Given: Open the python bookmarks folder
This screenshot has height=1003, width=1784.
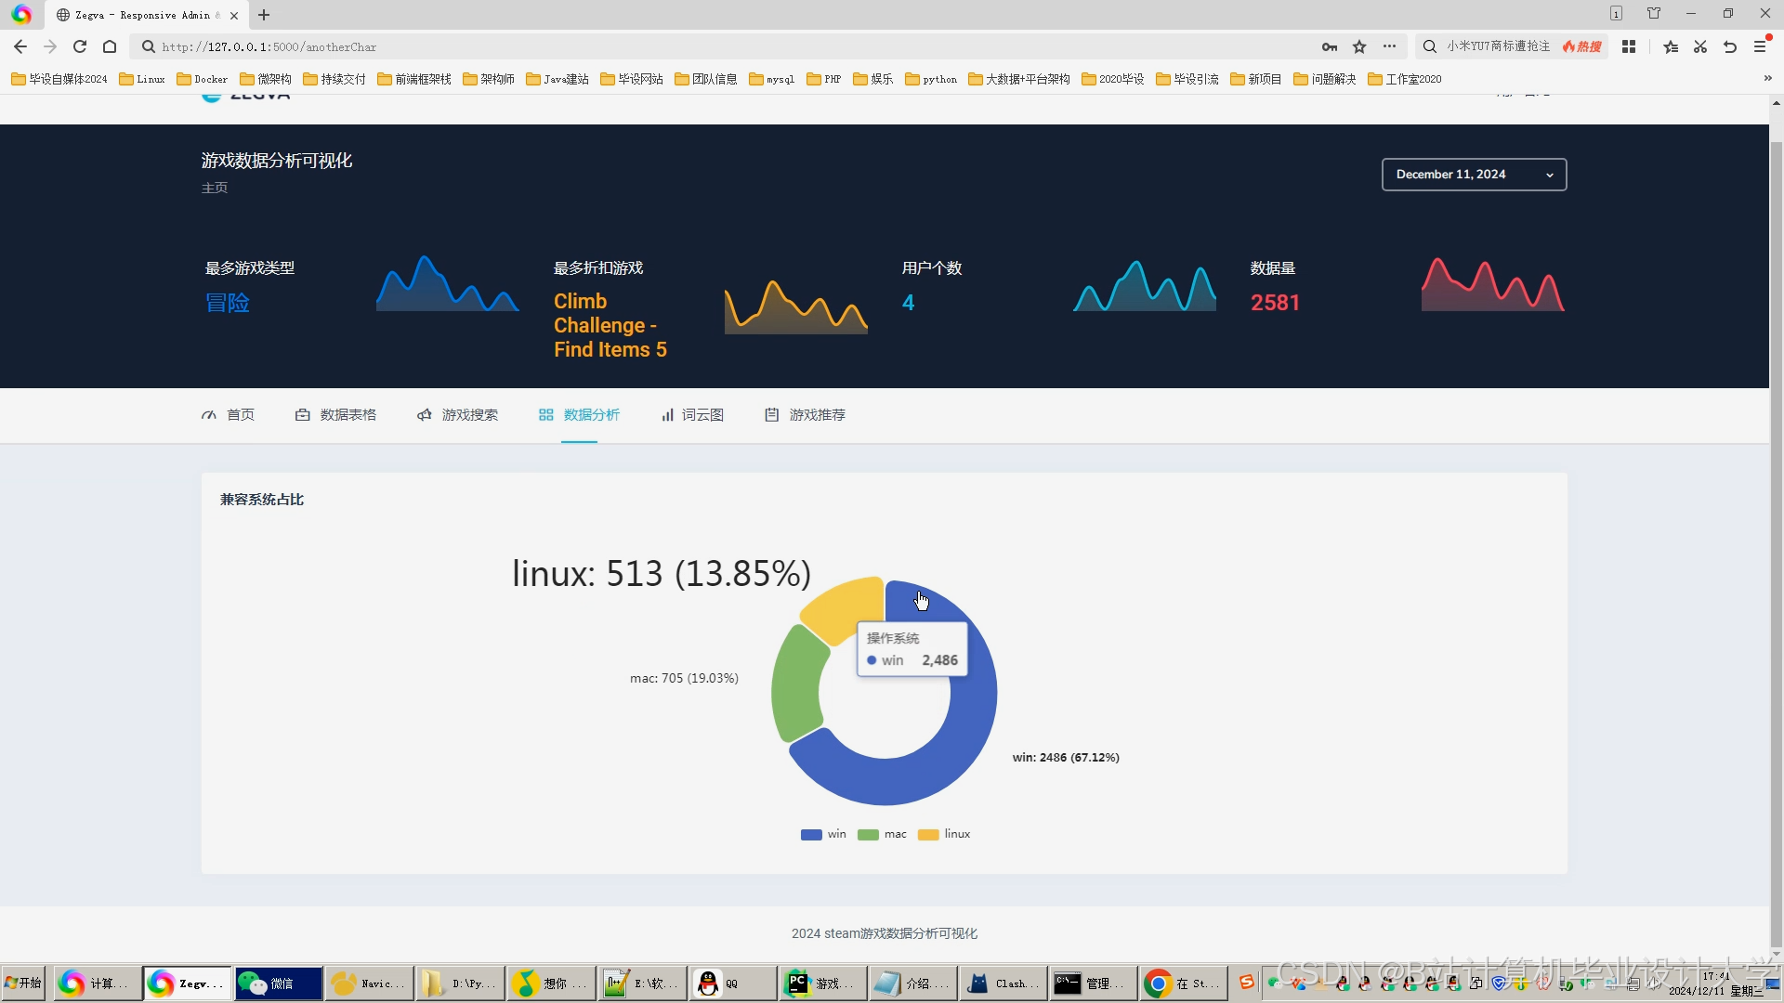Looking at the screenshot, I should click(931, 79).
